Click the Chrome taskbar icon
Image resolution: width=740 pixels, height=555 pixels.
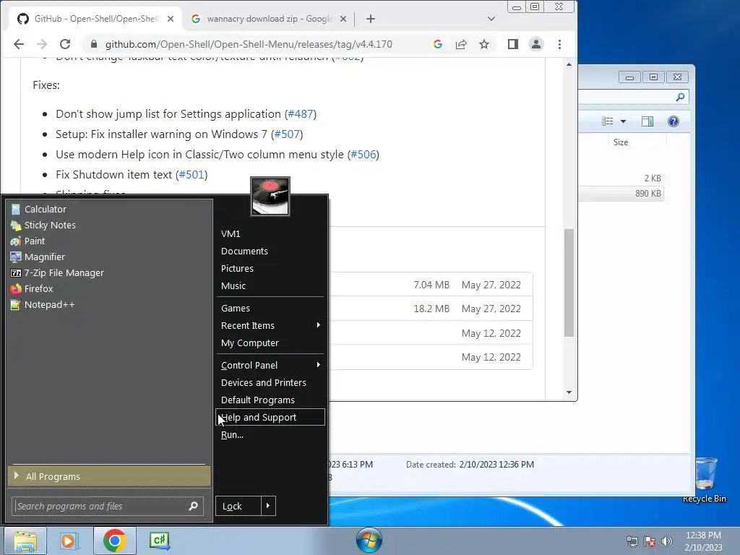pyautogui.click(x=115, y=541)
